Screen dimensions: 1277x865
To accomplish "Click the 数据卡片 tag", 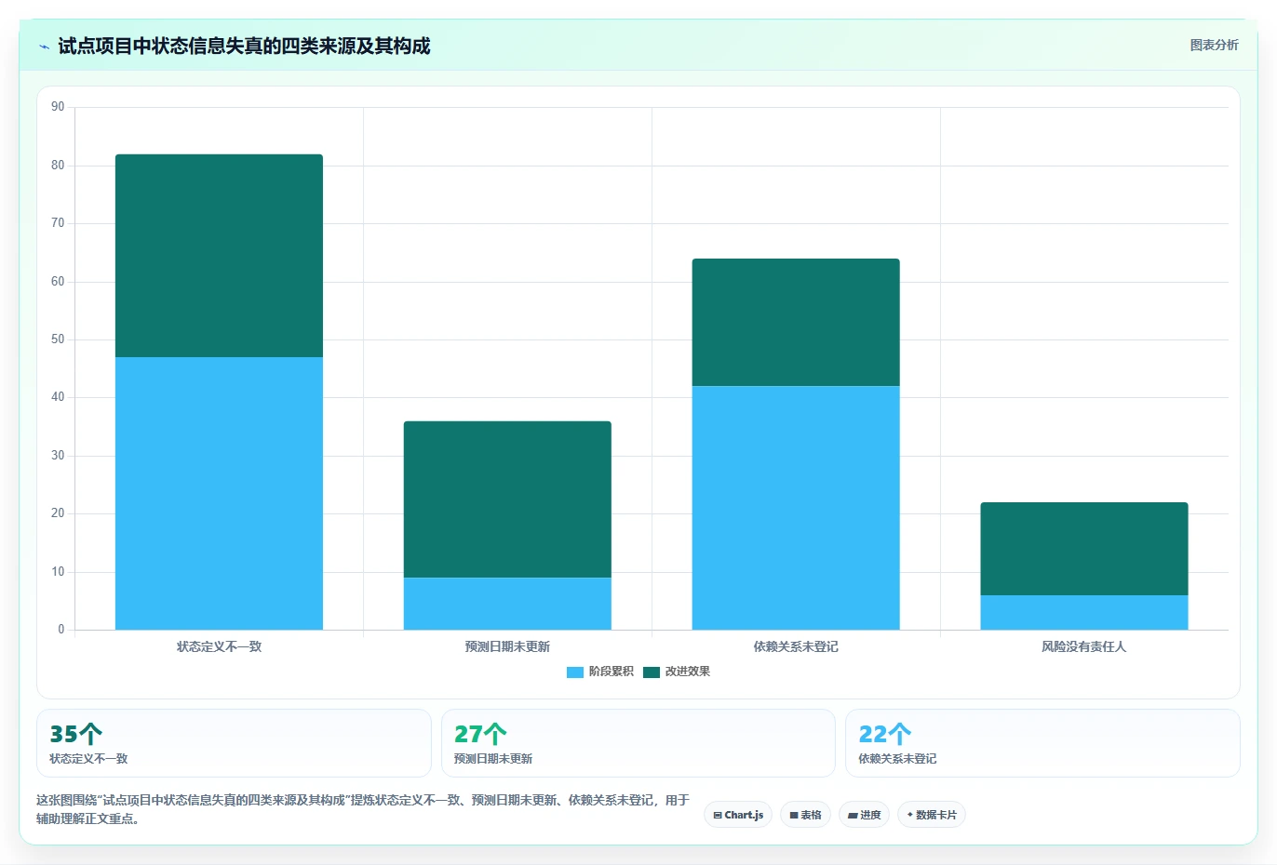I will 932,815.
